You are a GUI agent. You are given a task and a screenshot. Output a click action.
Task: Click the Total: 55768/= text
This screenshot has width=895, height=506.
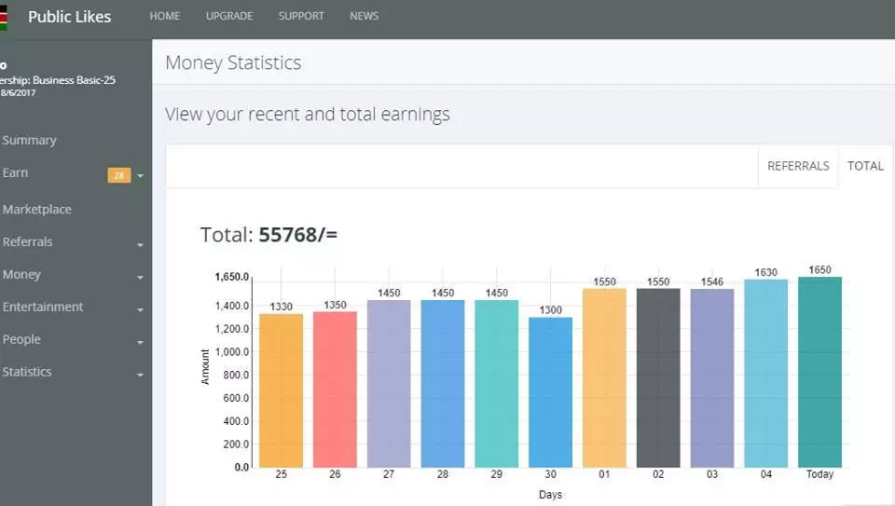tap(268, 235)
